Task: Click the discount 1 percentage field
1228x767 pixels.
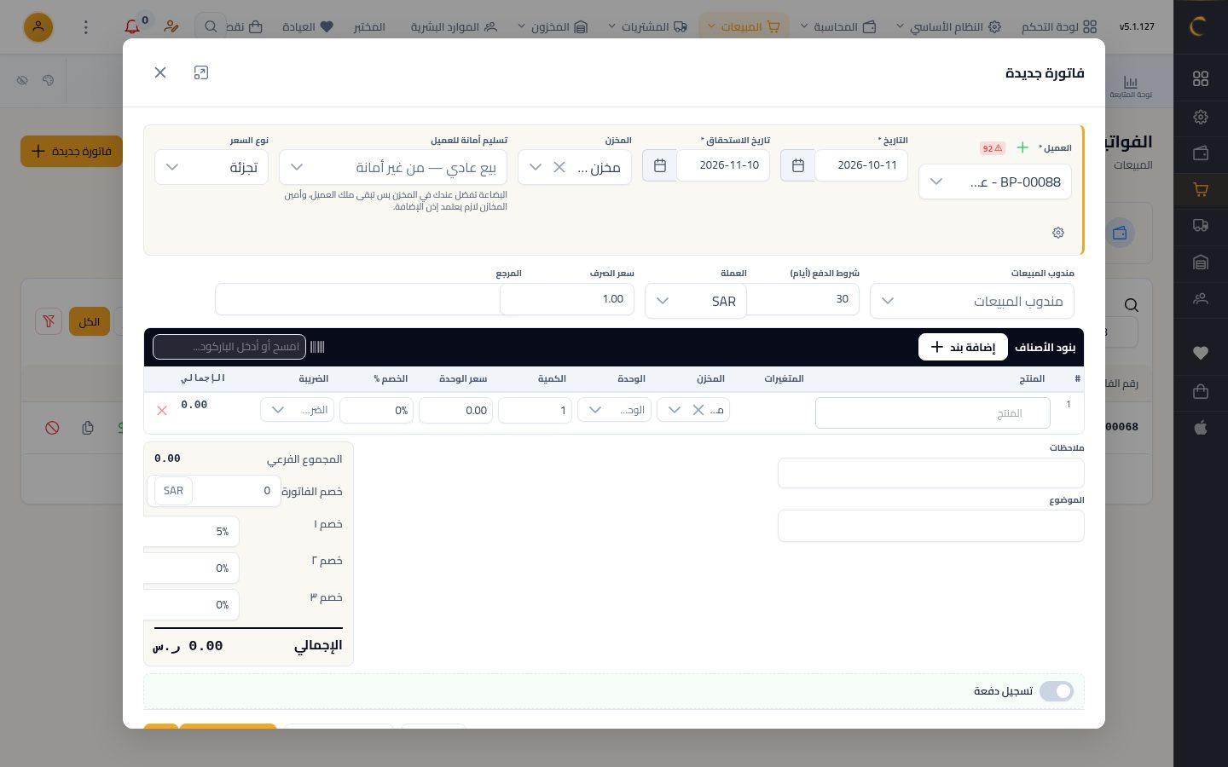Action: pos(191,531)
